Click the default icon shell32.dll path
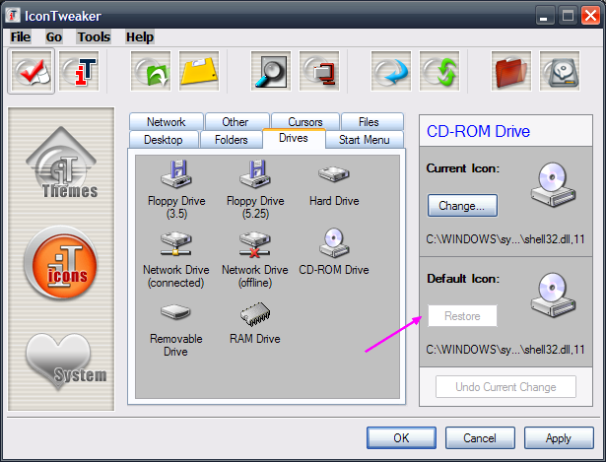Viewport: 606px width, 462px height. point(505,350)
